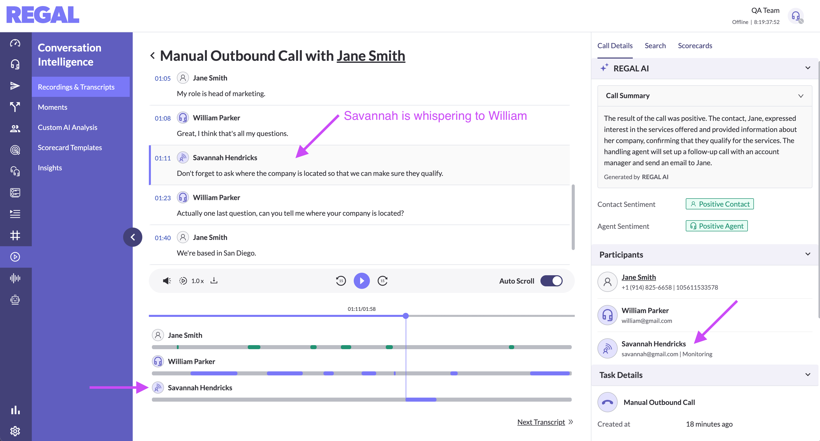Click Savannah Hendricks monitoring icon in Participants
The width and height of the screenshot is (820, 441).
coord(607,348)
